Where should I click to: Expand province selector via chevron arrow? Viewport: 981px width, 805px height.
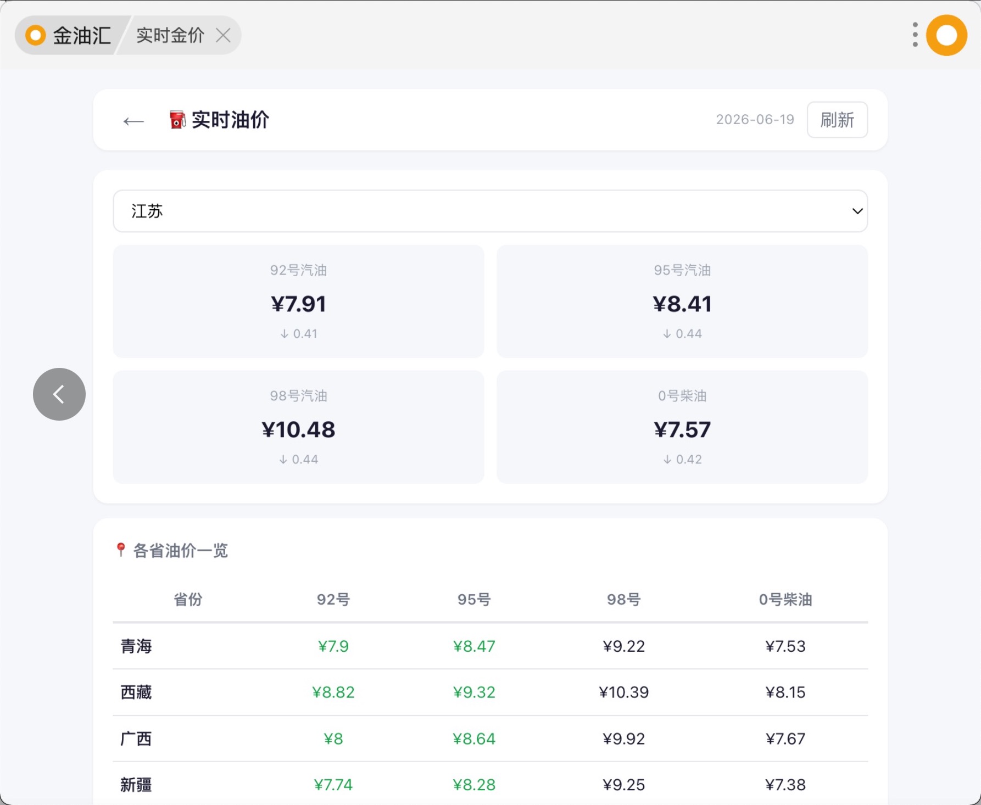(857, 211)
